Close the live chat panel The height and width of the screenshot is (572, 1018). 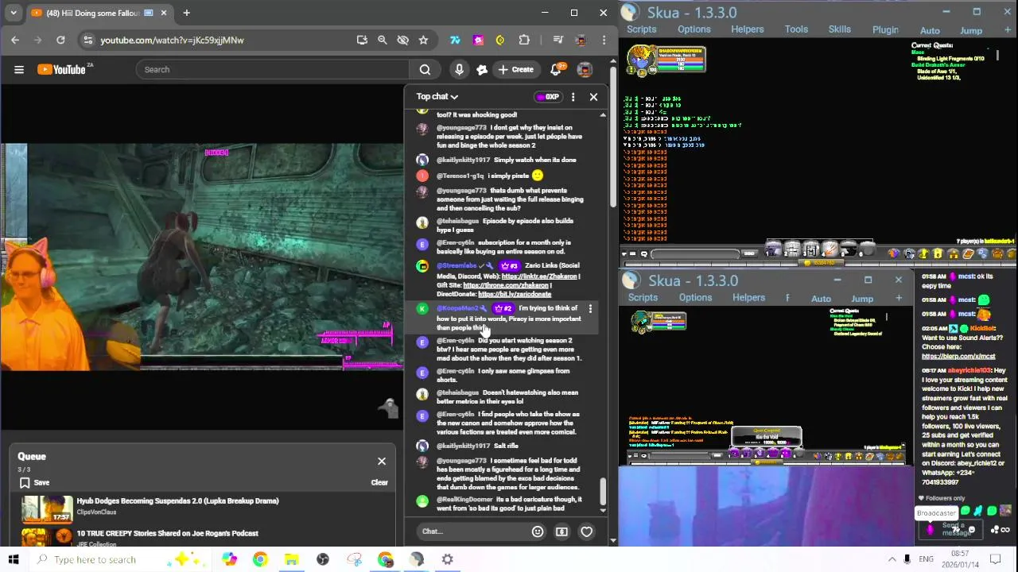click(x=593, y=97)
